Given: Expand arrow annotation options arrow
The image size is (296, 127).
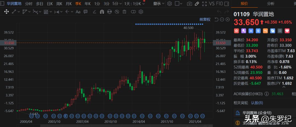Looking at the screenshot, I should click(72, 12).
